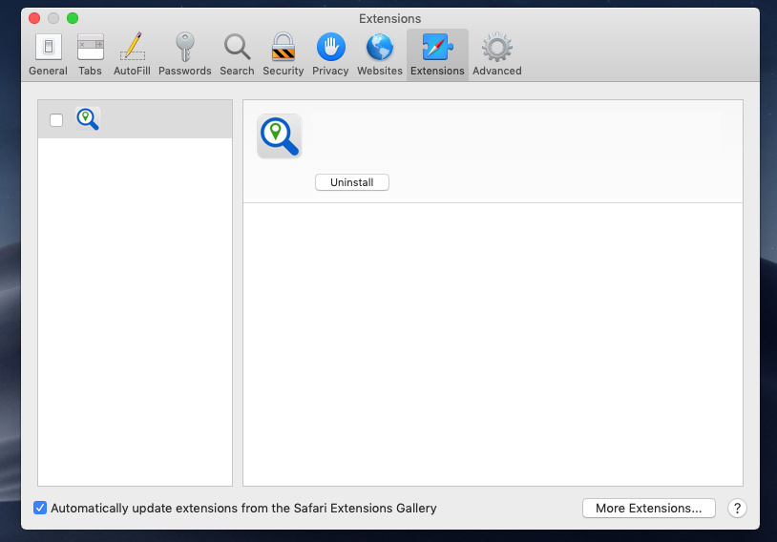This screenshot has height=542, width=777.
Task: Open the Passwords pane with key icon
Action: [184, 54]
